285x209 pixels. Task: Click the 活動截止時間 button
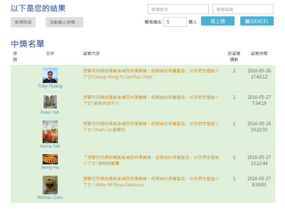click(x=64, y=22)
